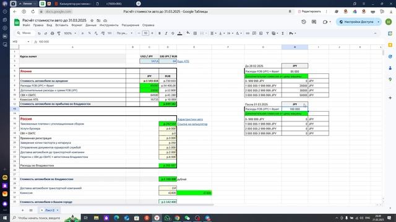This screenshot has height=222, width=396.
Task: Collapse the toolbar with the chevron
Action: point(376,33)
